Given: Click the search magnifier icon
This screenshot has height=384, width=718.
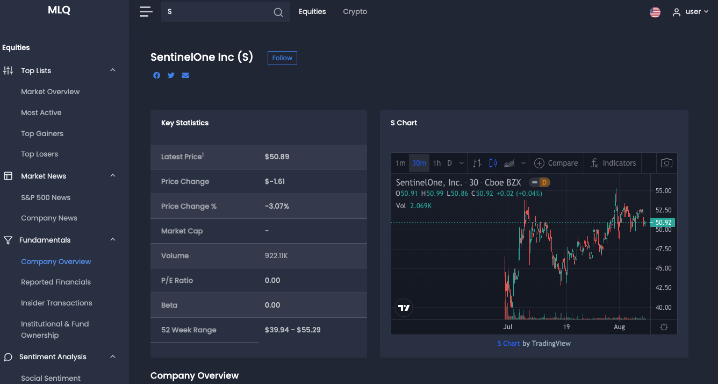Looking at the screenshot, I should [278, 12].
